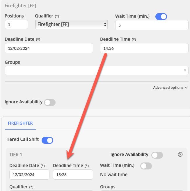
Task: Remove Tier 1 with the circled X icon
Action: click(180, 154)
